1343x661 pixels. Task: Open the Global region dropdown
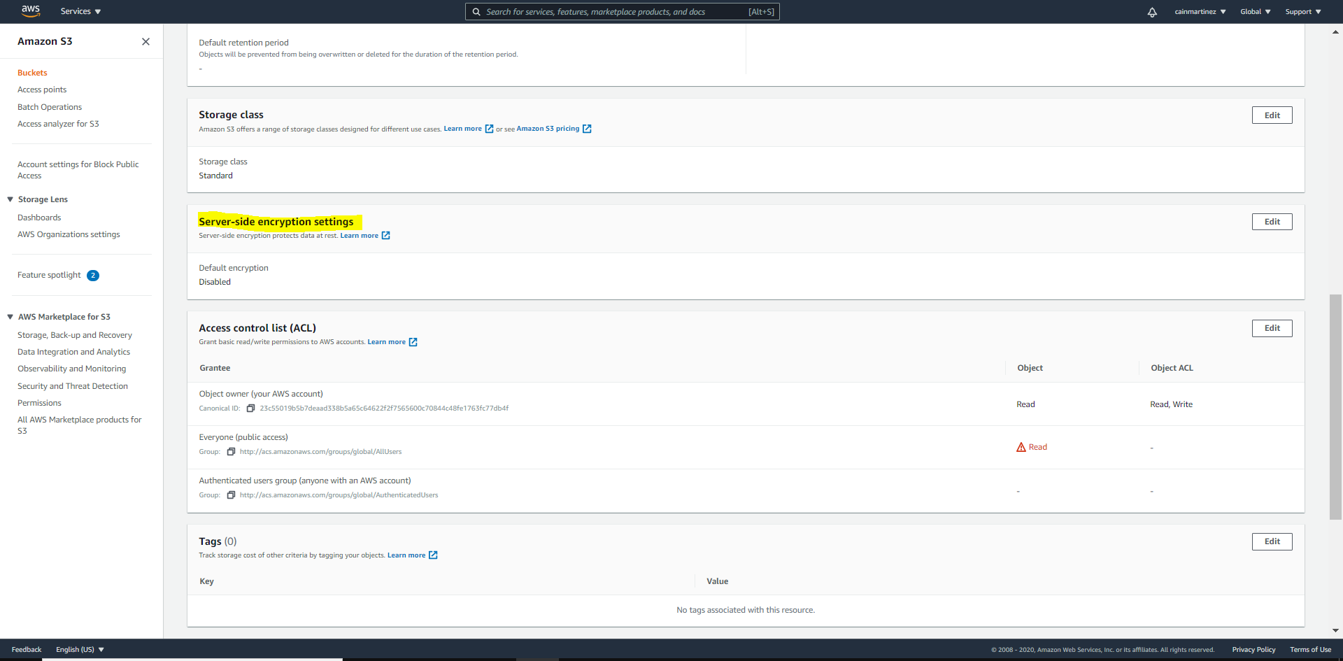coord(1255,12)
